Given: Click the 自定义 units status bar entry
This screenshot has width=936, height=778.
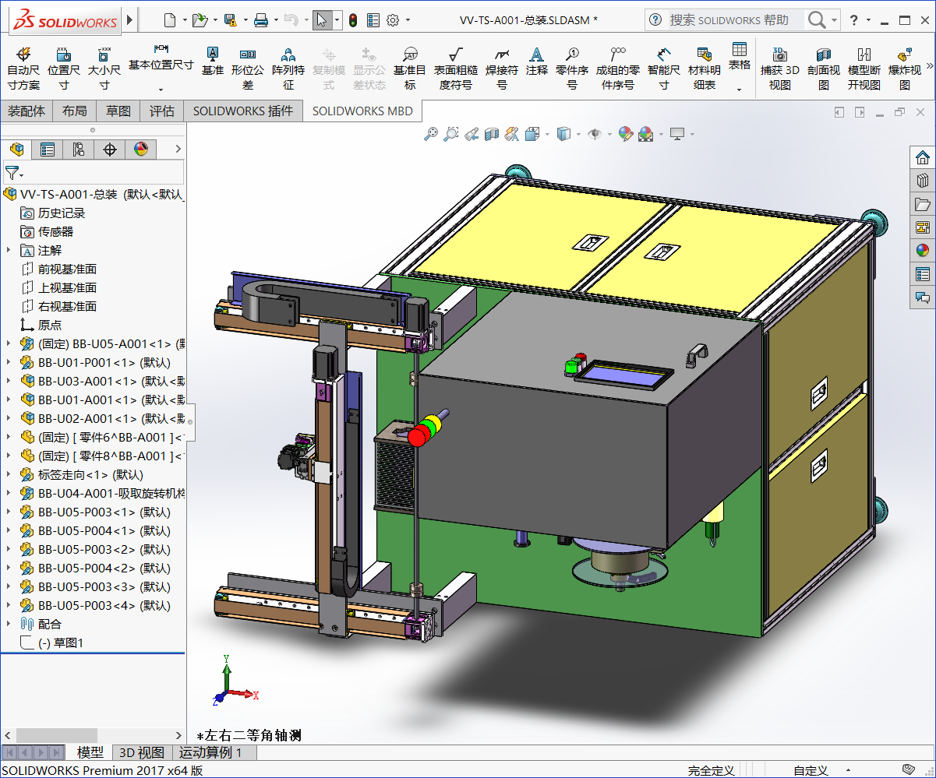Looking at the screenshot, I should coord(811,770).
